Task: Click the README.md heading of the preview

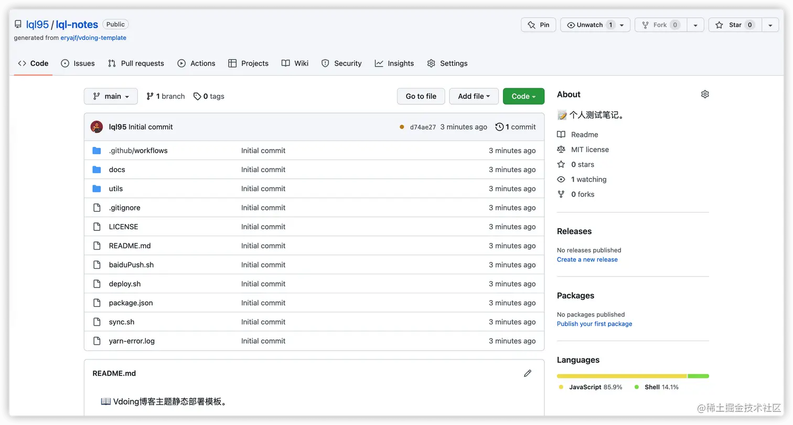Action: point(114,374)
